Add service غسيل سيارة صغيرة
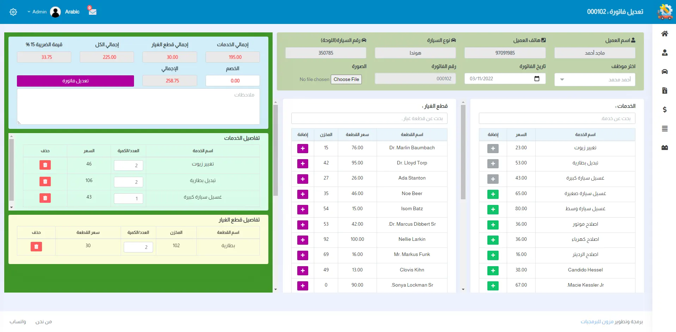Image resolution: width=676 pixels, height=332 pixels. tap(493, 194)
